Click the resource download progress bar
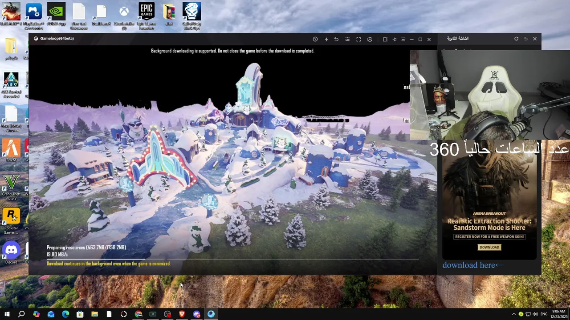This screenshot has height=320, width=570. click(x=233, y=259)
